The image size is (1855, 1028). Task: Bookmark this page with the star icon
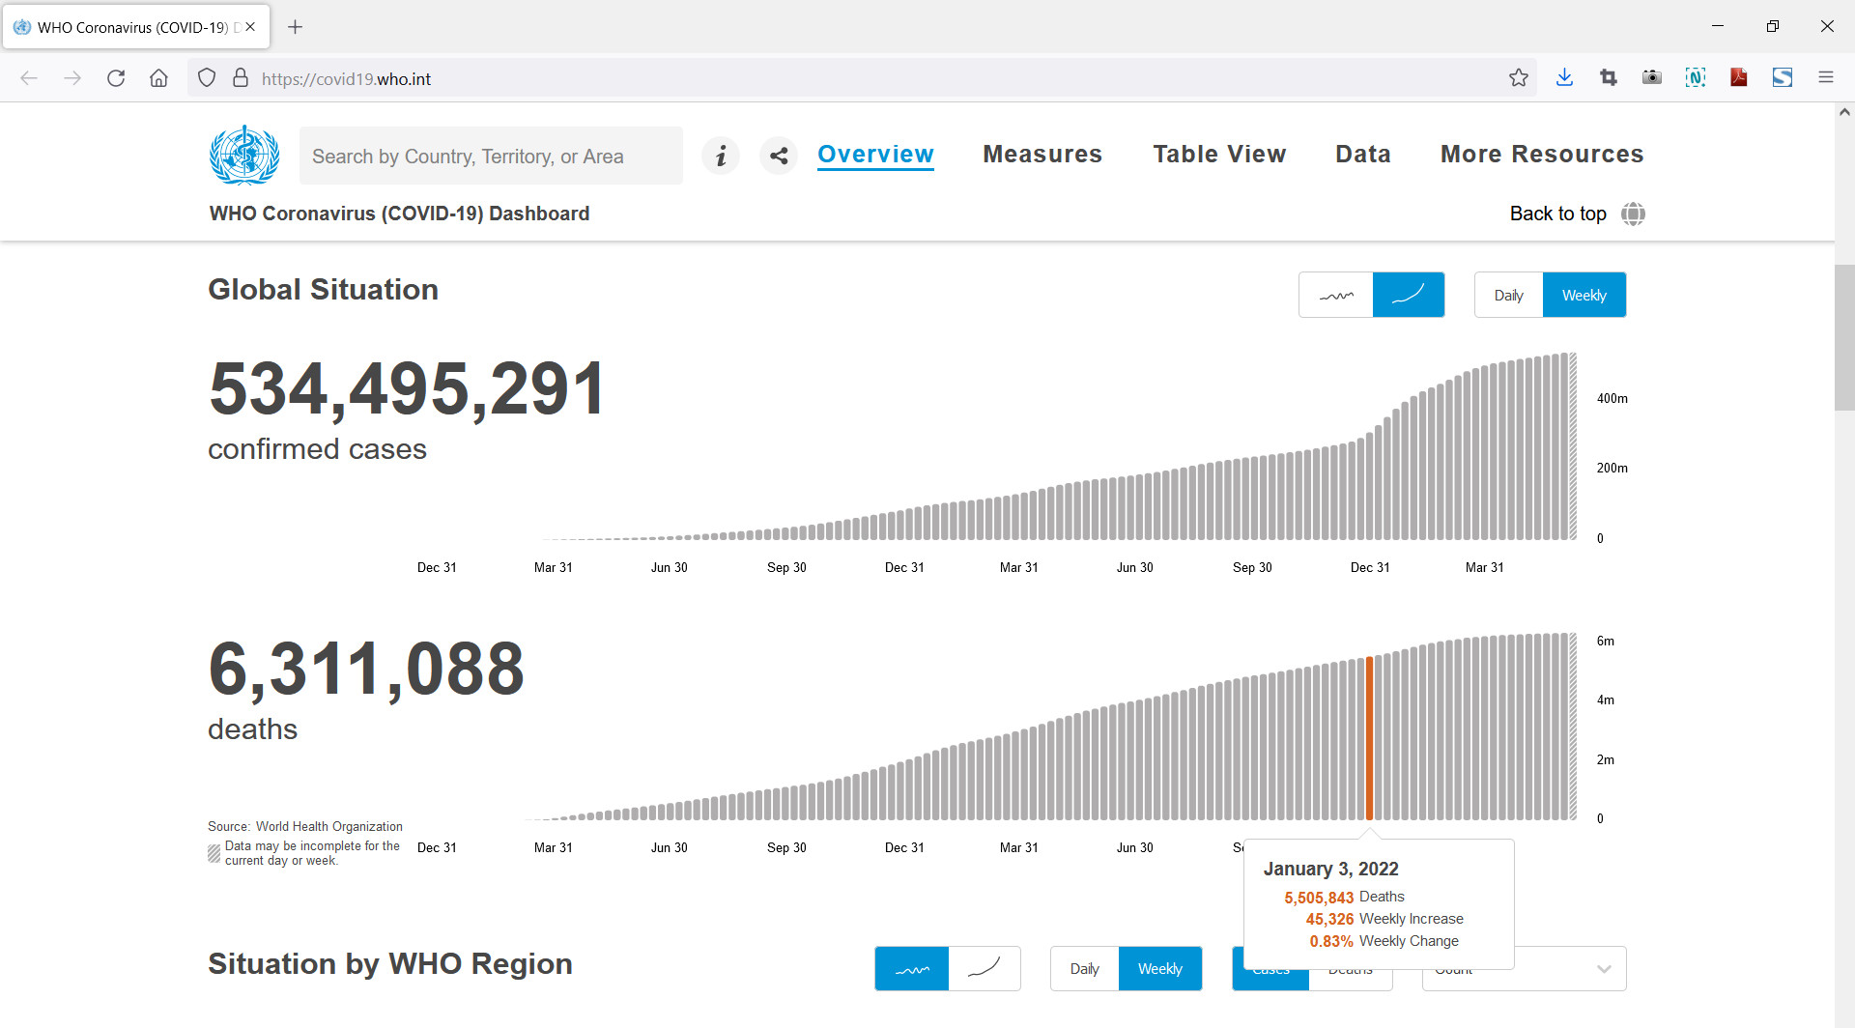(x=1519, y=78)
